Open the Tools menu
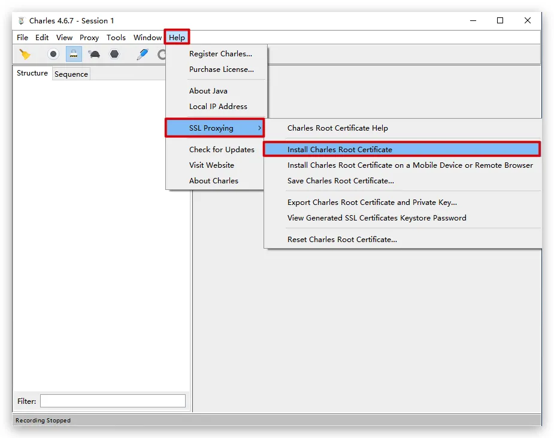The width and height of the screenshot is (554, 438). pyautogui.click(x=116, y=38)
